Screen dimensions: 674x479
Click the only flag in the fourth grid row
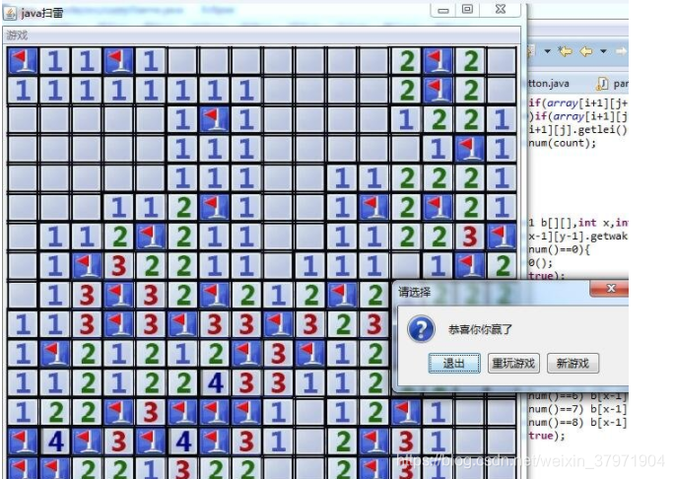tap(470, 149)
